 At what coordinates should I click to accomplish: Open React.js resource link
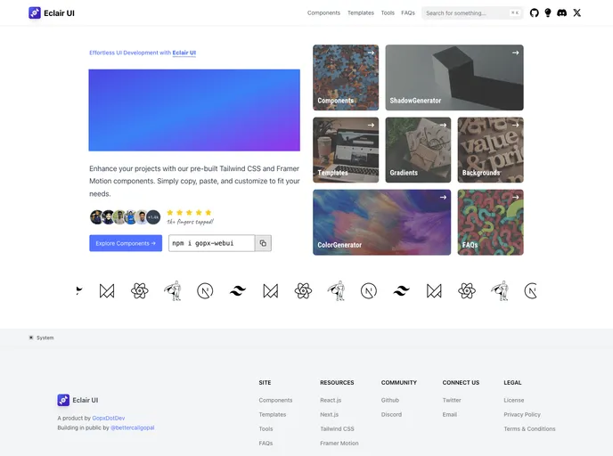tap(331, 400)
